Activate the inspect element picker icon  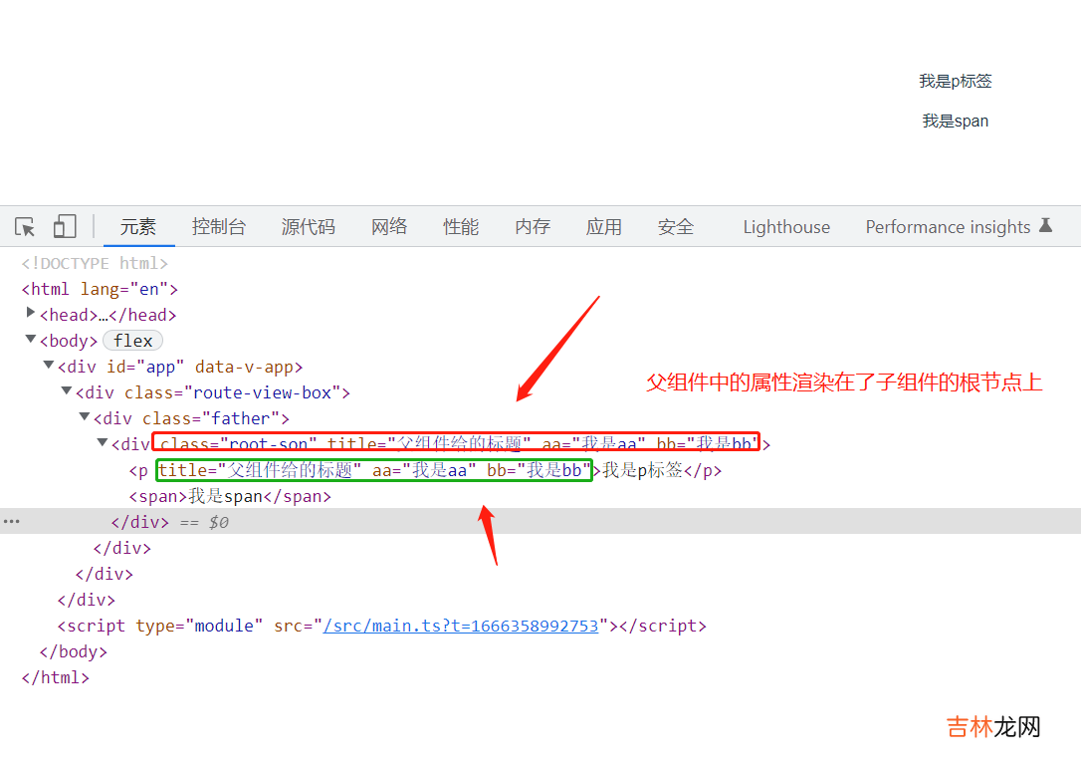coord(25,227)
